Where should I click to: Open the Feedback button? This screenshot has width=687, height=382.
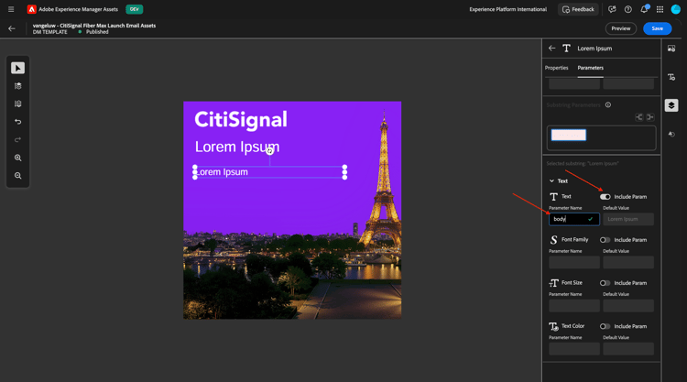[x=578, y=9]
